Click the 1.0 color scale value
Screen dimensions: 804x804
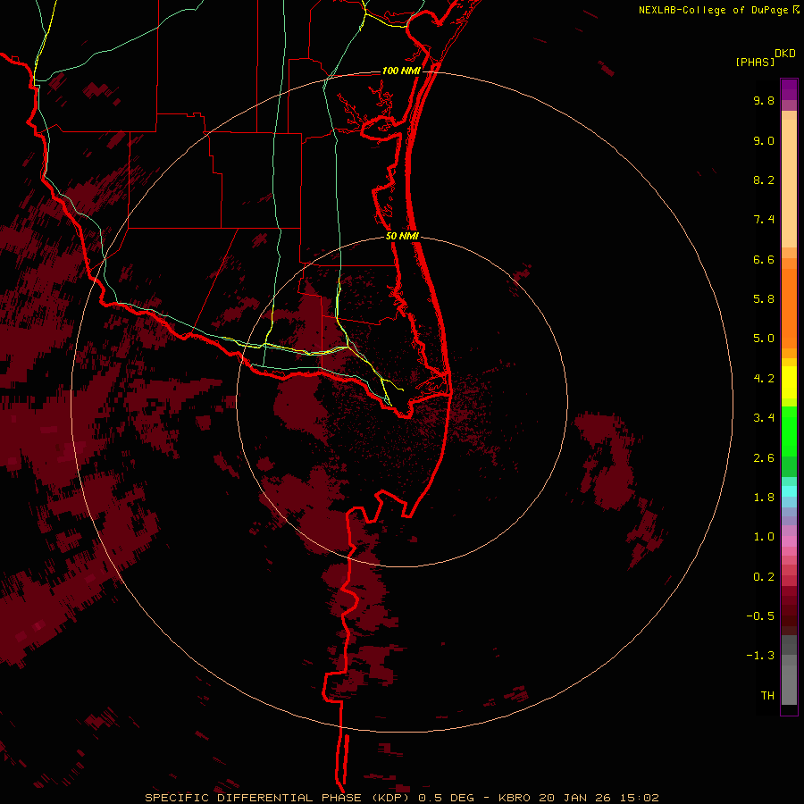point(764,537)
